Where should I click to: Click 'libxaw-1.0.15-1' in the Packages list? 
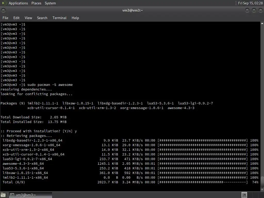[78, 103]
